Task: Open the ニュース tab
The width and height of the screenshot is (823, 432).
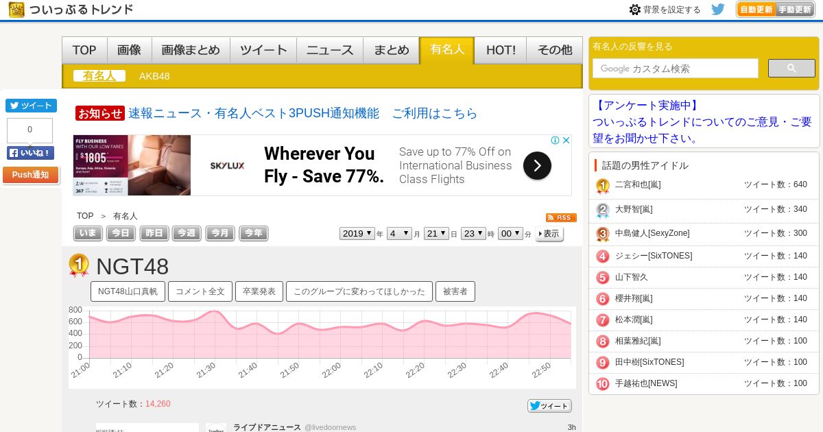Action: point(330,50)
